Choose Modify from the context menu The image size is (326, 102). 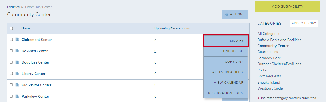point(226,41)
